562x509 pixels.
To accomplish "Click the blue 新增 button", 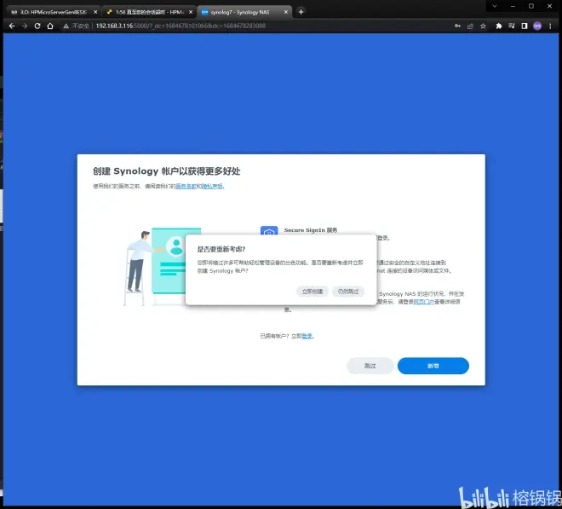I will tap(433, 366).
